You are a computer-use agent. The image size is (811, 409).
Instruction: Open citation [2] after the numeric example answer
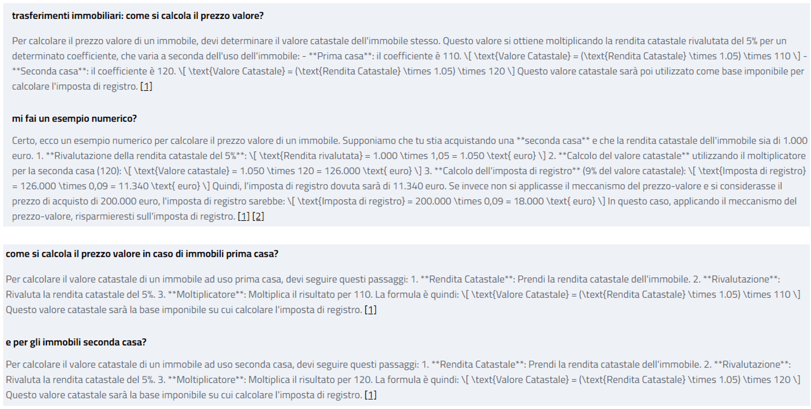click(x=258, y=216)
